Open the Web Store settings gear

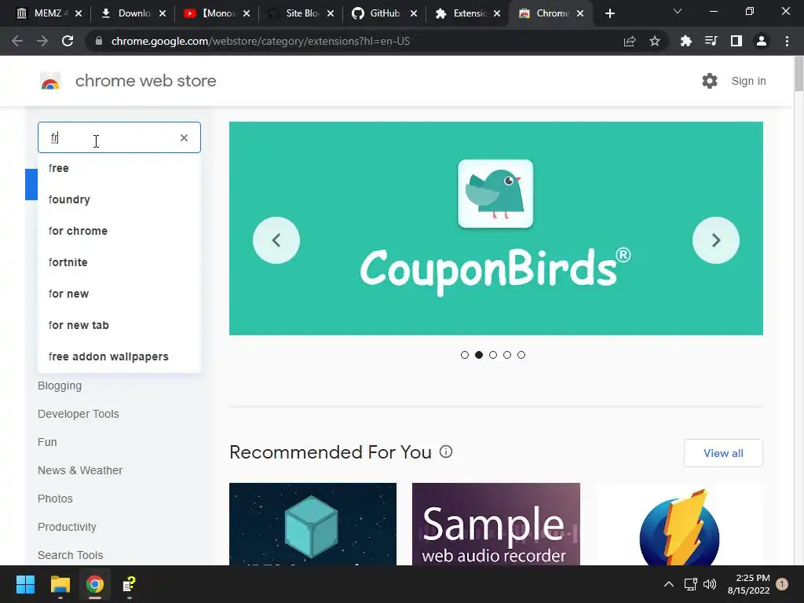coord(710,81)
